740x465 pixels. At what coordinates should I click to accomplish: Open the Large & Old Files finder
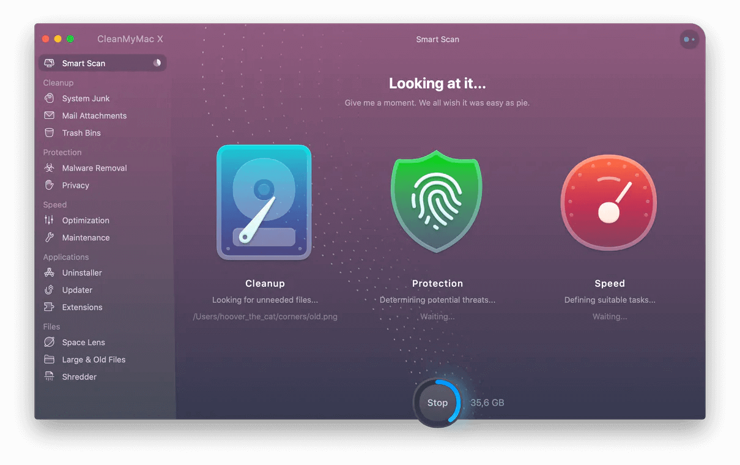click(x=94, y=359)
